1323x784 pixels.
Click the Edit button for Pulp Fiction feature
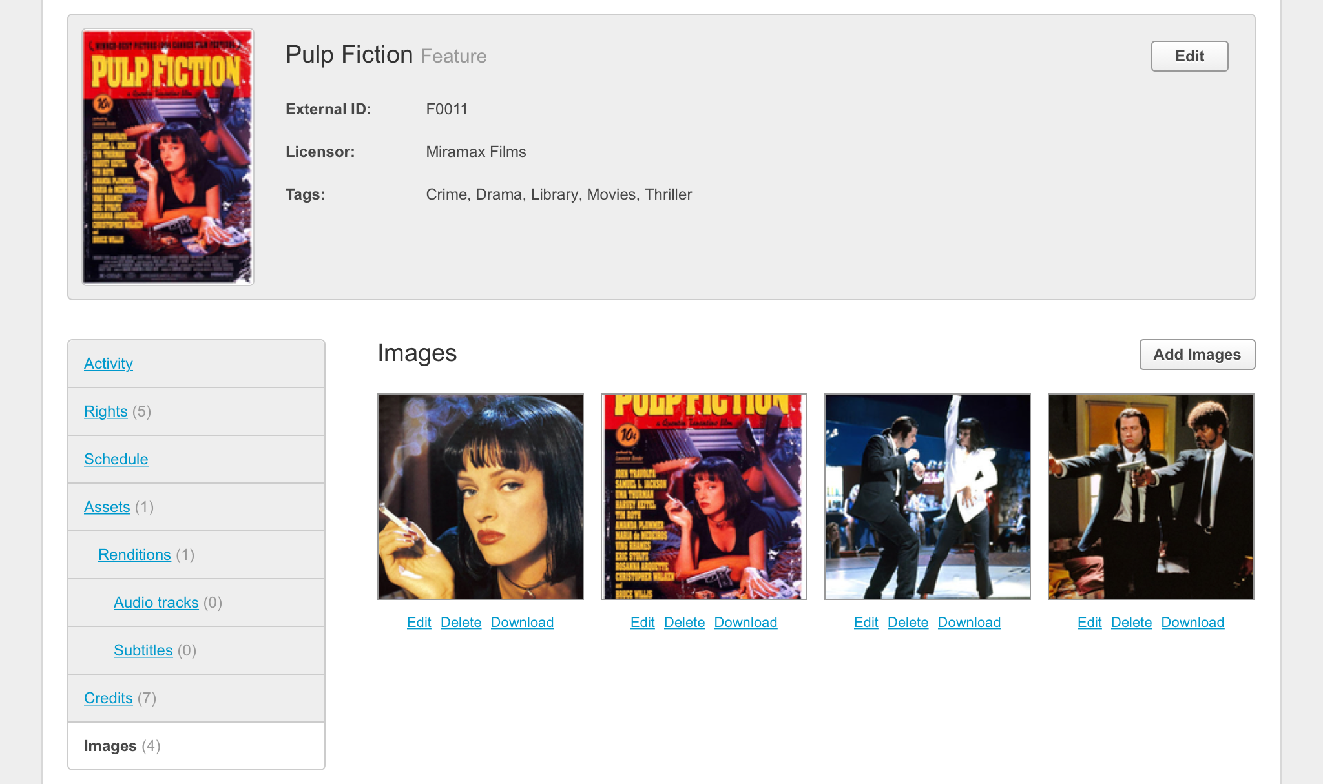point(1189,56)
